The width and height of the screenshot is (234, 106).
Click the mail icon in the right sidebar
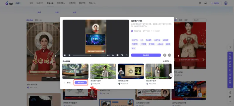point(230,97)
